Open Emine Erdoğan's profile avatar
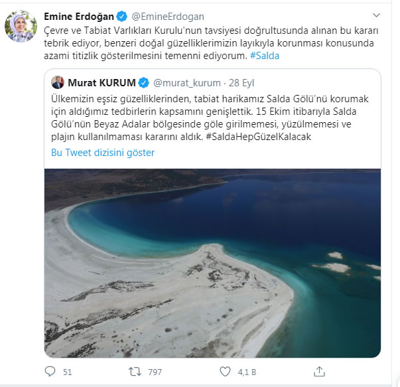Image resolution: width=400 pixels, height=387 pixels. pos(21,26)
